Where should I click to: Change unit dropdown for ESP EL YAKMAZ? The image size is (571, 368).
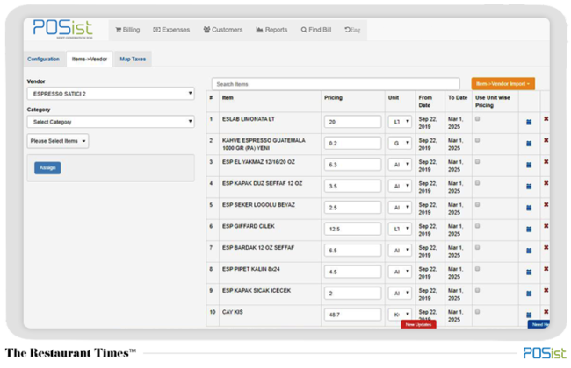click(x=400, y=165)
